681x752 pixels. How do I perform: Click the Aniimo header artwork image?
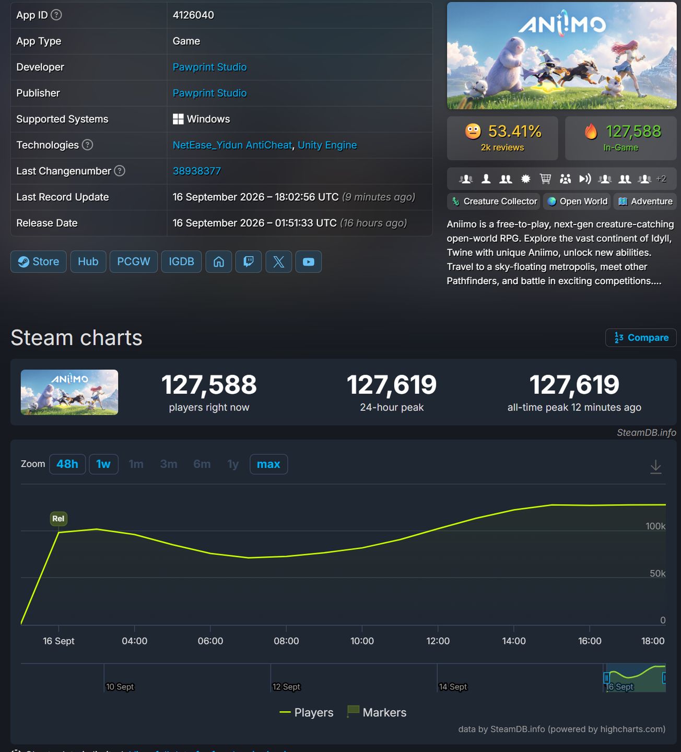coord(562,56)
